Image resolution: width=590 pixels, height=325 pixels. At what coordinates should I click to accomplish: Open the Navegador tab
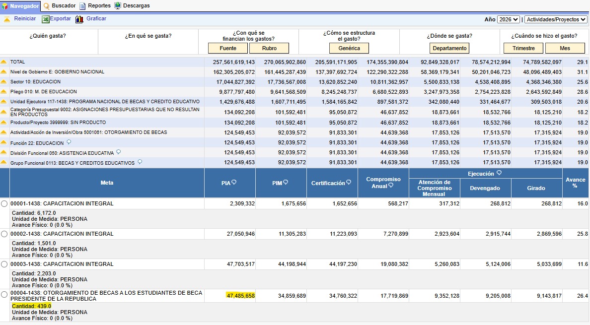(20, 6)
